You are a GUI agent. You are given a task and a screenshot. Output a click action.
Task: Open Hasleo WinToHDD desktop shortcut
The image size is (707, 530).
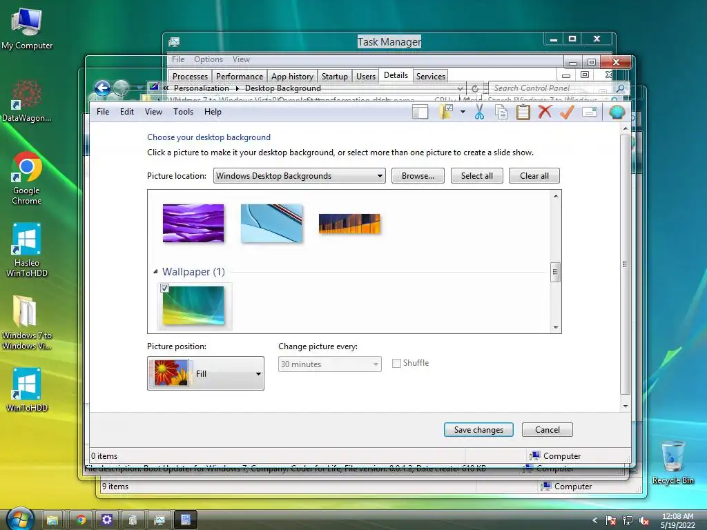click(27, 250)
